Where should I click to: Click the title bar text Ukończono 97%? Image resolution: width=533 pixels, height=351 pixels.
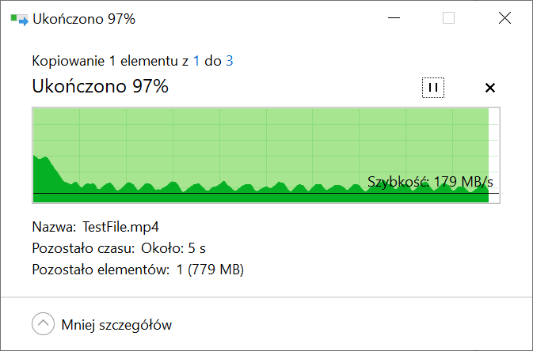pos(84,19)
